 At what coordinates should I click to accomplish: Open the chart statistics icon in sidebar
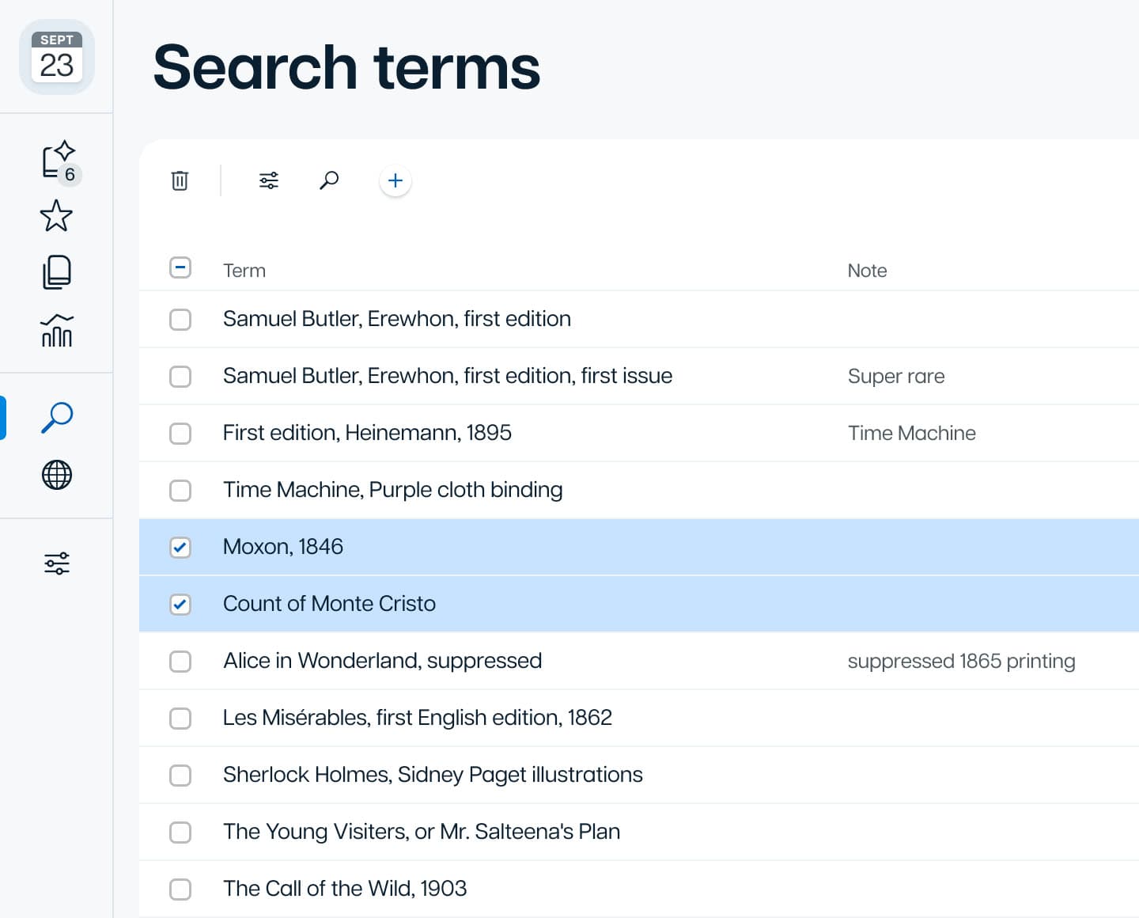(57, 330)
